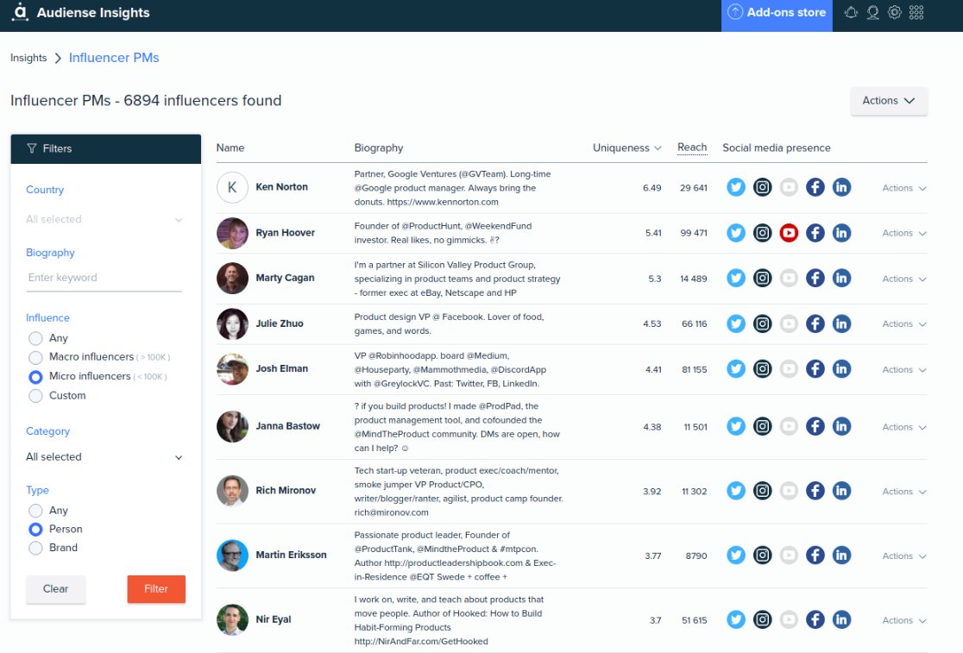Image resolution: width=963 pixels, height=653 pixels.
Task: Apply filters with the Filter button
Action: pyautogui.click(x=156, y=588)
